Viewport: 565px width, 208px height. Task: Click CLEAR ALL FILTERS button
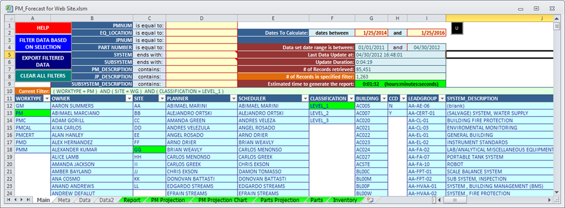tap(44, 76)
